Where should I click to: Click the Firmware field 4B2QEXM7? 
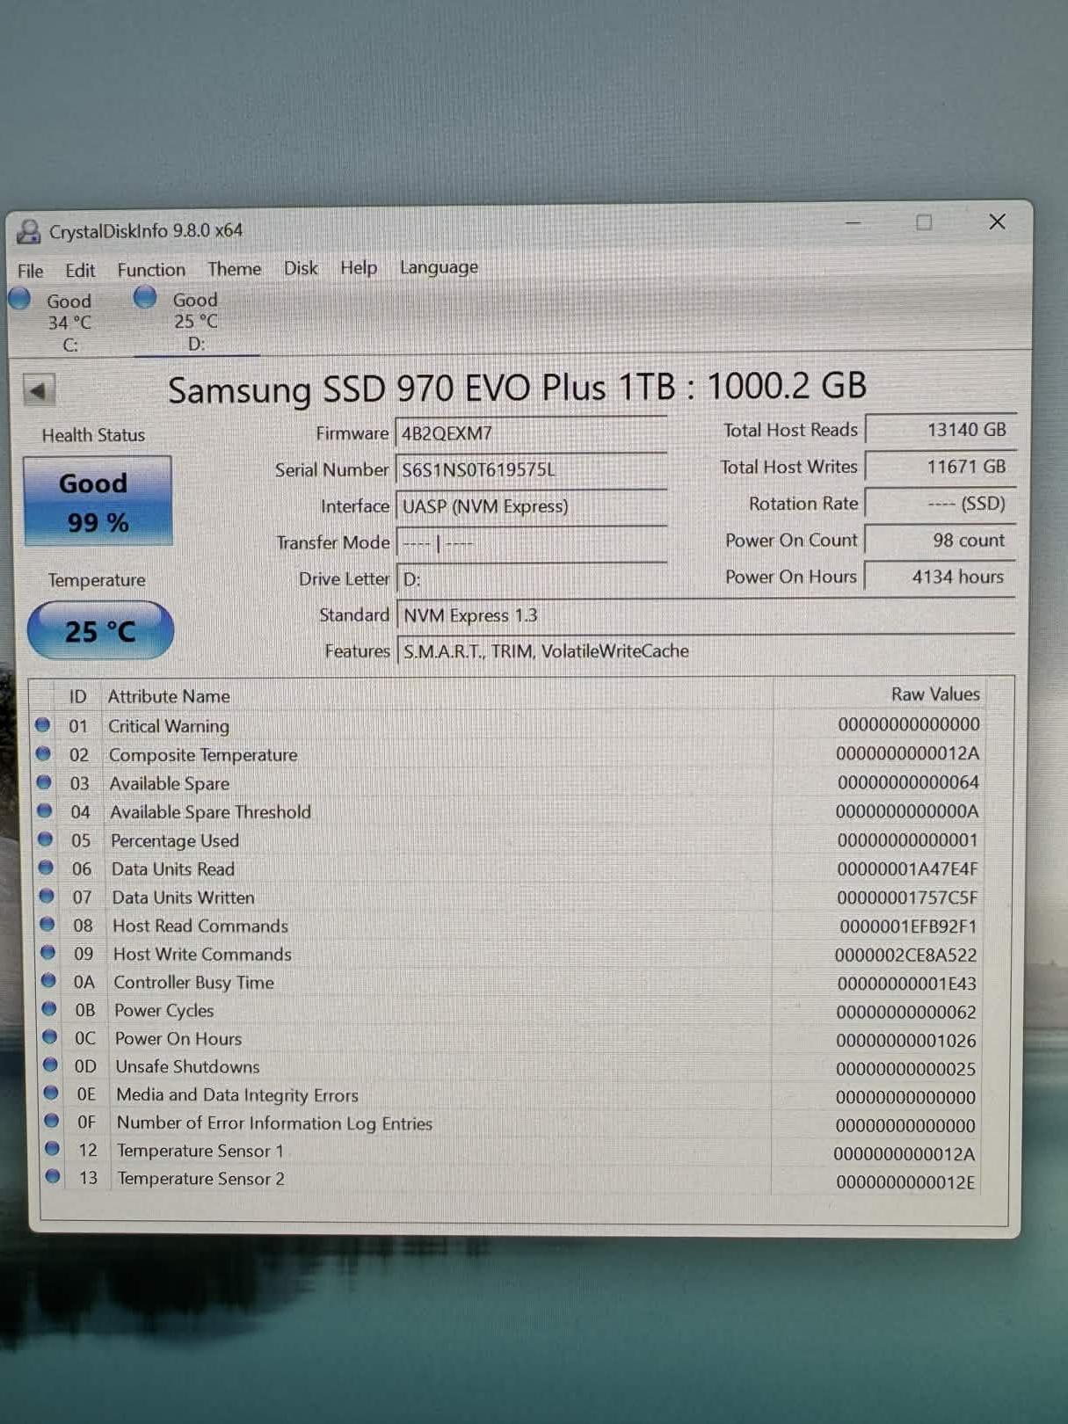point(531,433)
